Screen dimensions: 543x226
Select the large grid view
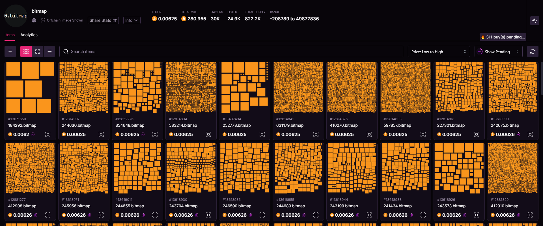(38, 51)
